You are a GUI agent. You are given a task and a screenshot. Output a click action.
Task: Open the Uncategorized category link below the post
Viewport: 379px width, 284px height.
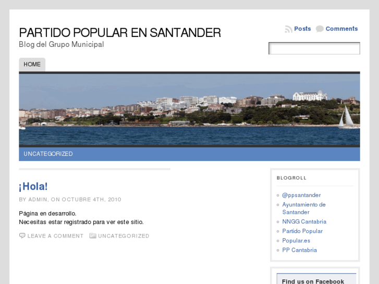click(x=124, y=236)
